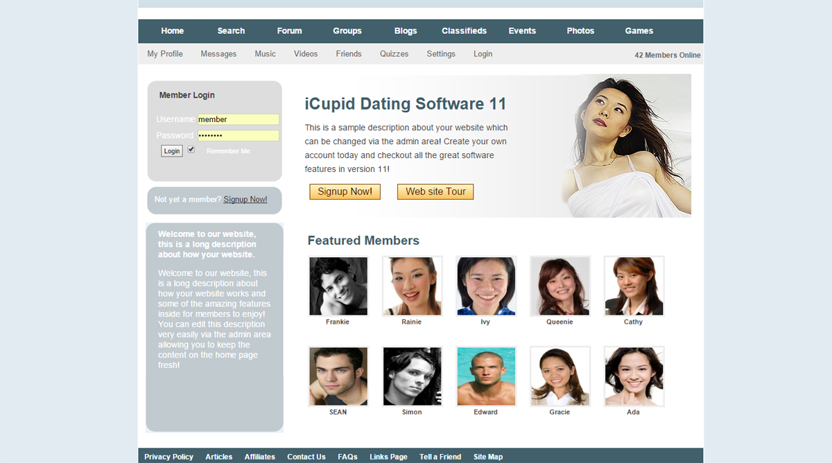Open Frankie's profile photo

click(x=338, y=286)
